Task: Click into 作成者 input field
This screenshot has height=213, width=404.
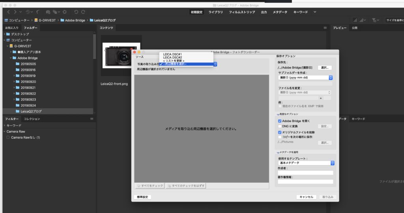Action: [305, 173]
